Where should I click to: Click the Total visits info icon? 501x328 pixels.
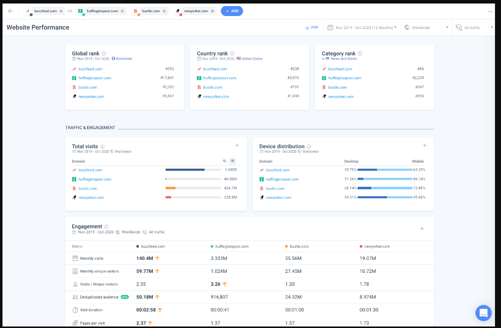(102, 146)
